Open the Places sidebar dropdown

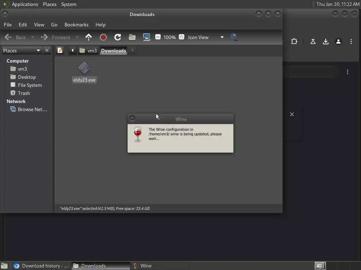coord(22,51)
